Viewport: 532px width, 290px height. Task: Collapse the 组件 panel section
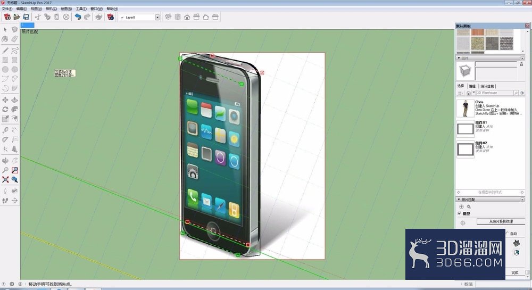[x=459, y=58]
